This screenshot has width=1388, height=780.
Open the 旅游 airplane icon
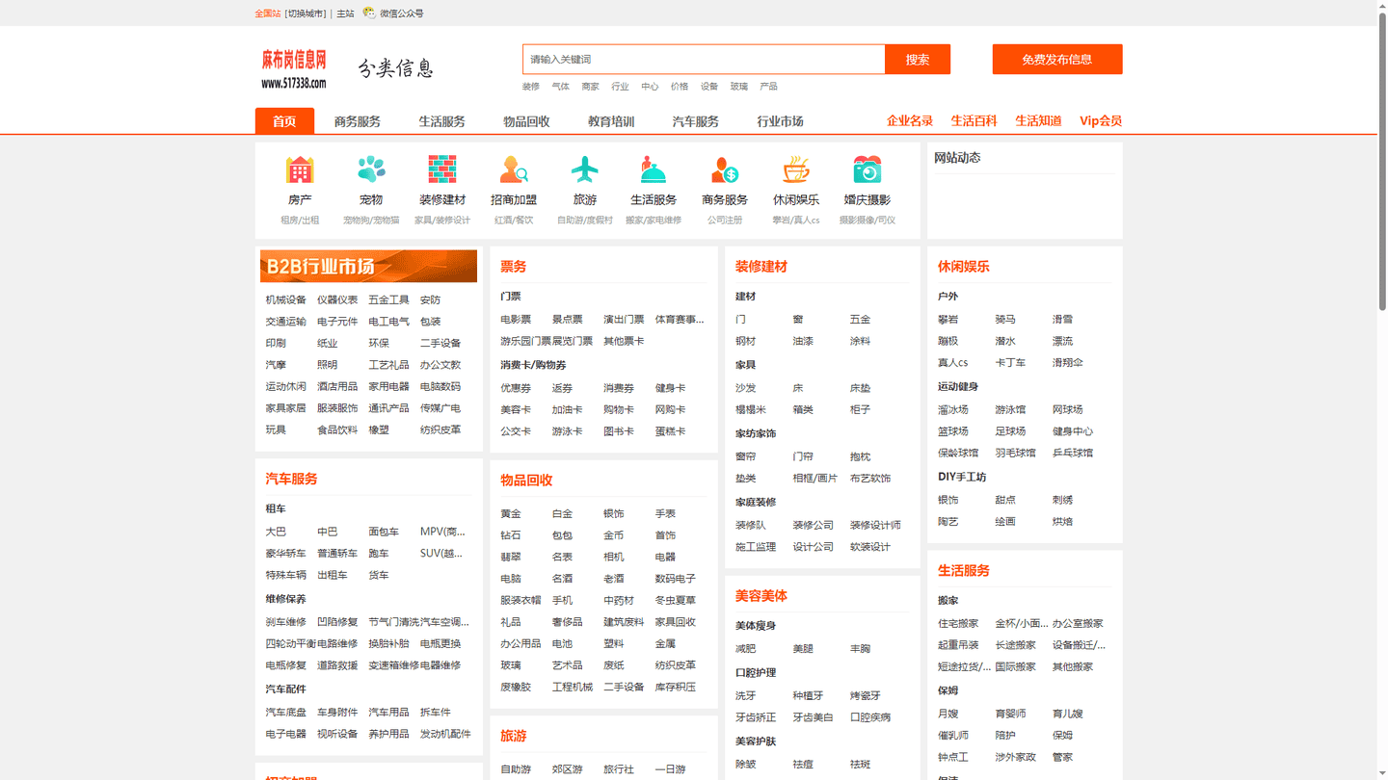coord(585,169)
